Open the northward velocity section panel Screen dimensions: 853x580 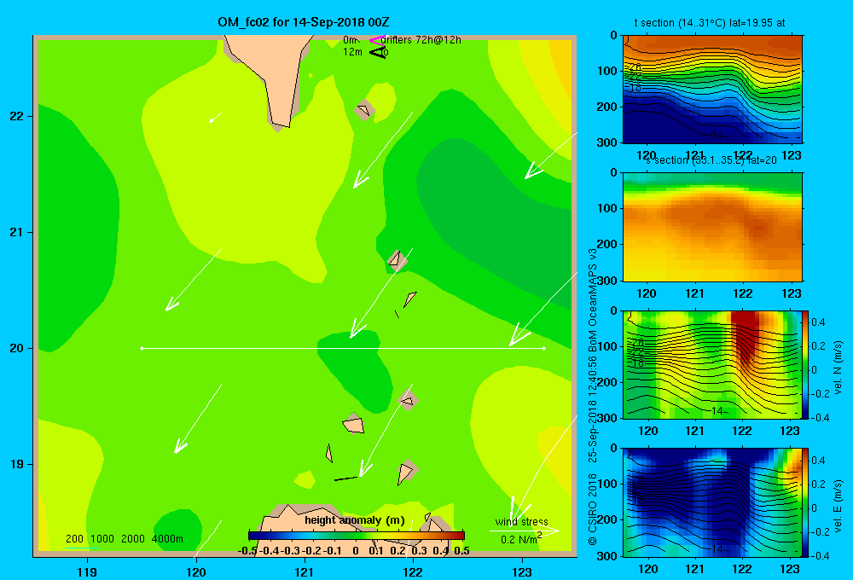pyautogui.click(x=712, y=364)
